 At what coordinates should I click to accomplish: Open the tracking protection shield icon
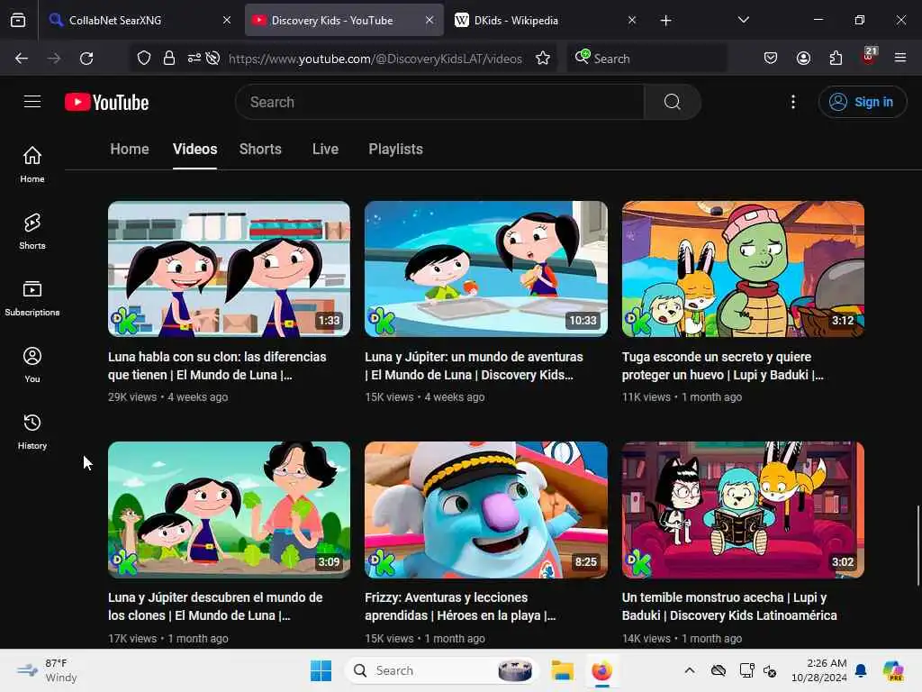(x=144, y=59)
